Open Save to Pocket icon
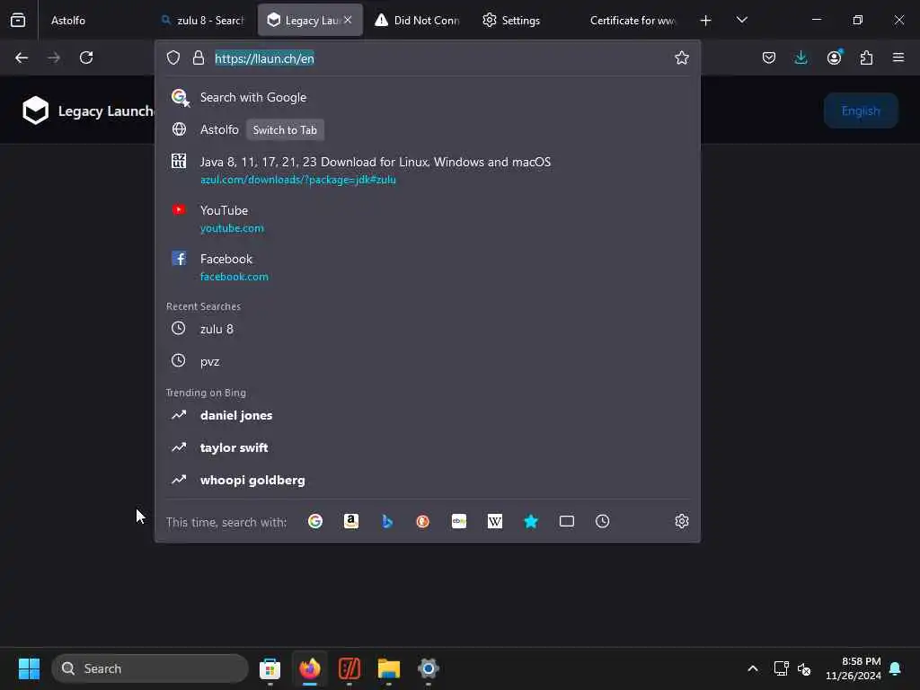Screen dimensions: 920x690 (x=769, y=57)
